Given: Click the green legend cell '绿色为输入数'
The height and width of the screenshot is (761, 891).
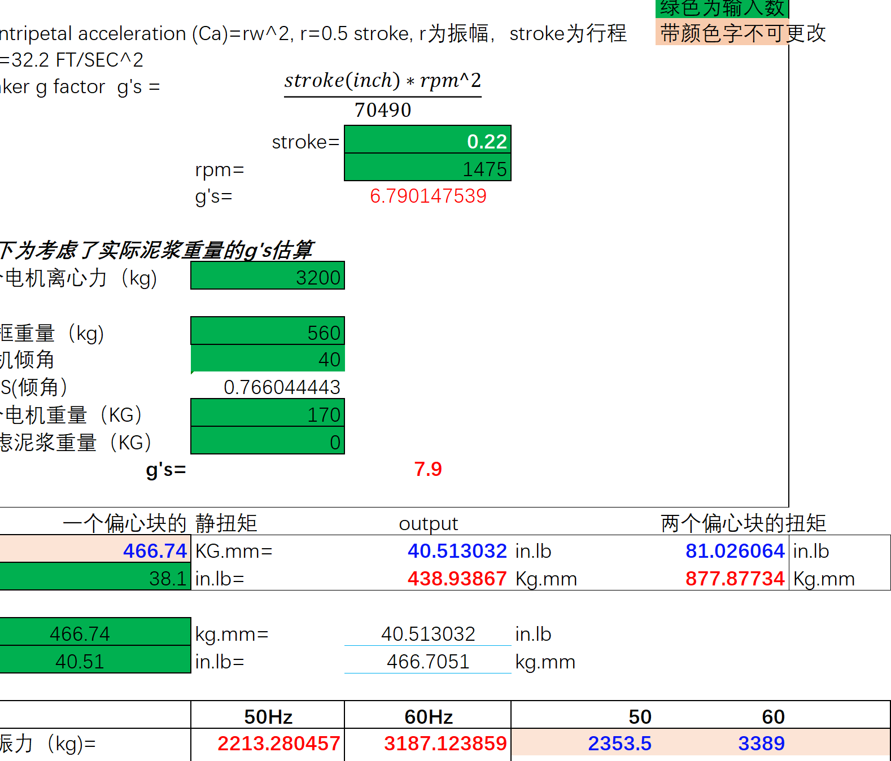Looking at the screenshot, I should 722,8.
